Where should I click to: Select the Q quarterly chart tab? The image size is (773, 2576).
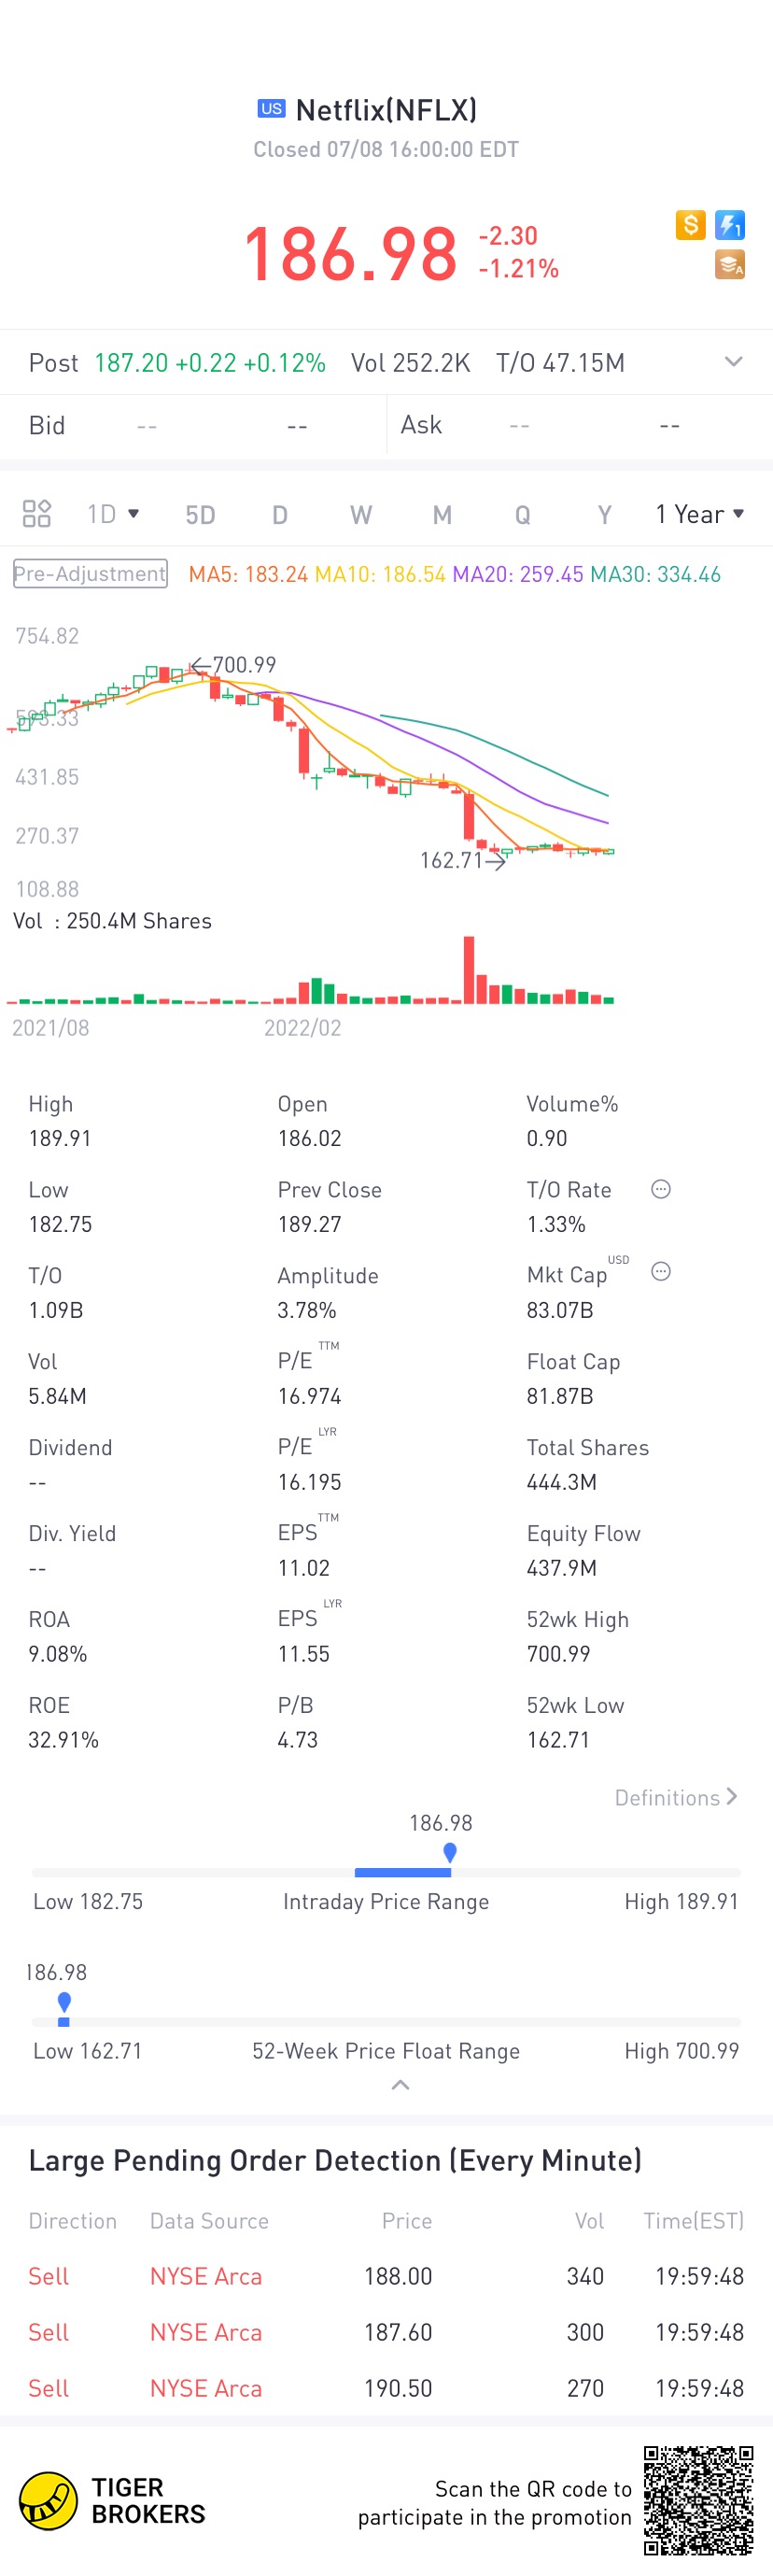tap(523, 515)
